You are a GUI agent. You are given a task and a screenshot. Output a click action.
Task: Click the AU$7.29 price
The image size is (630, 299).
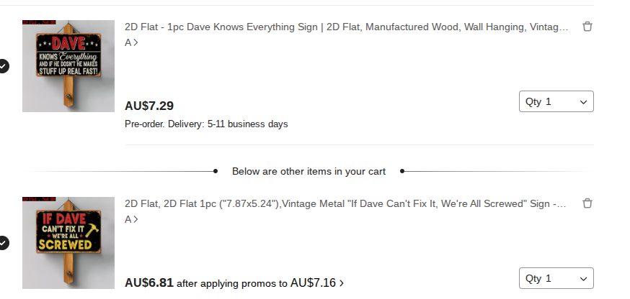pyautogui.click(x=149, y=106)
